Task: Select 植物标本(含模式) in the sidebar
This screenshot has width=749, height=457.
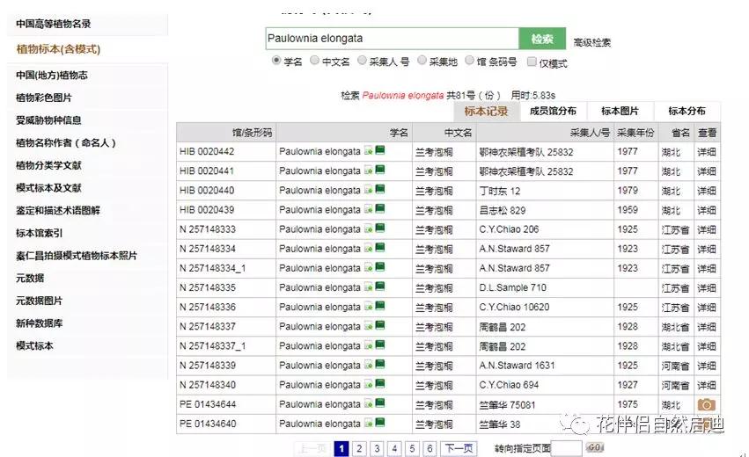Action: coord(58,49)
